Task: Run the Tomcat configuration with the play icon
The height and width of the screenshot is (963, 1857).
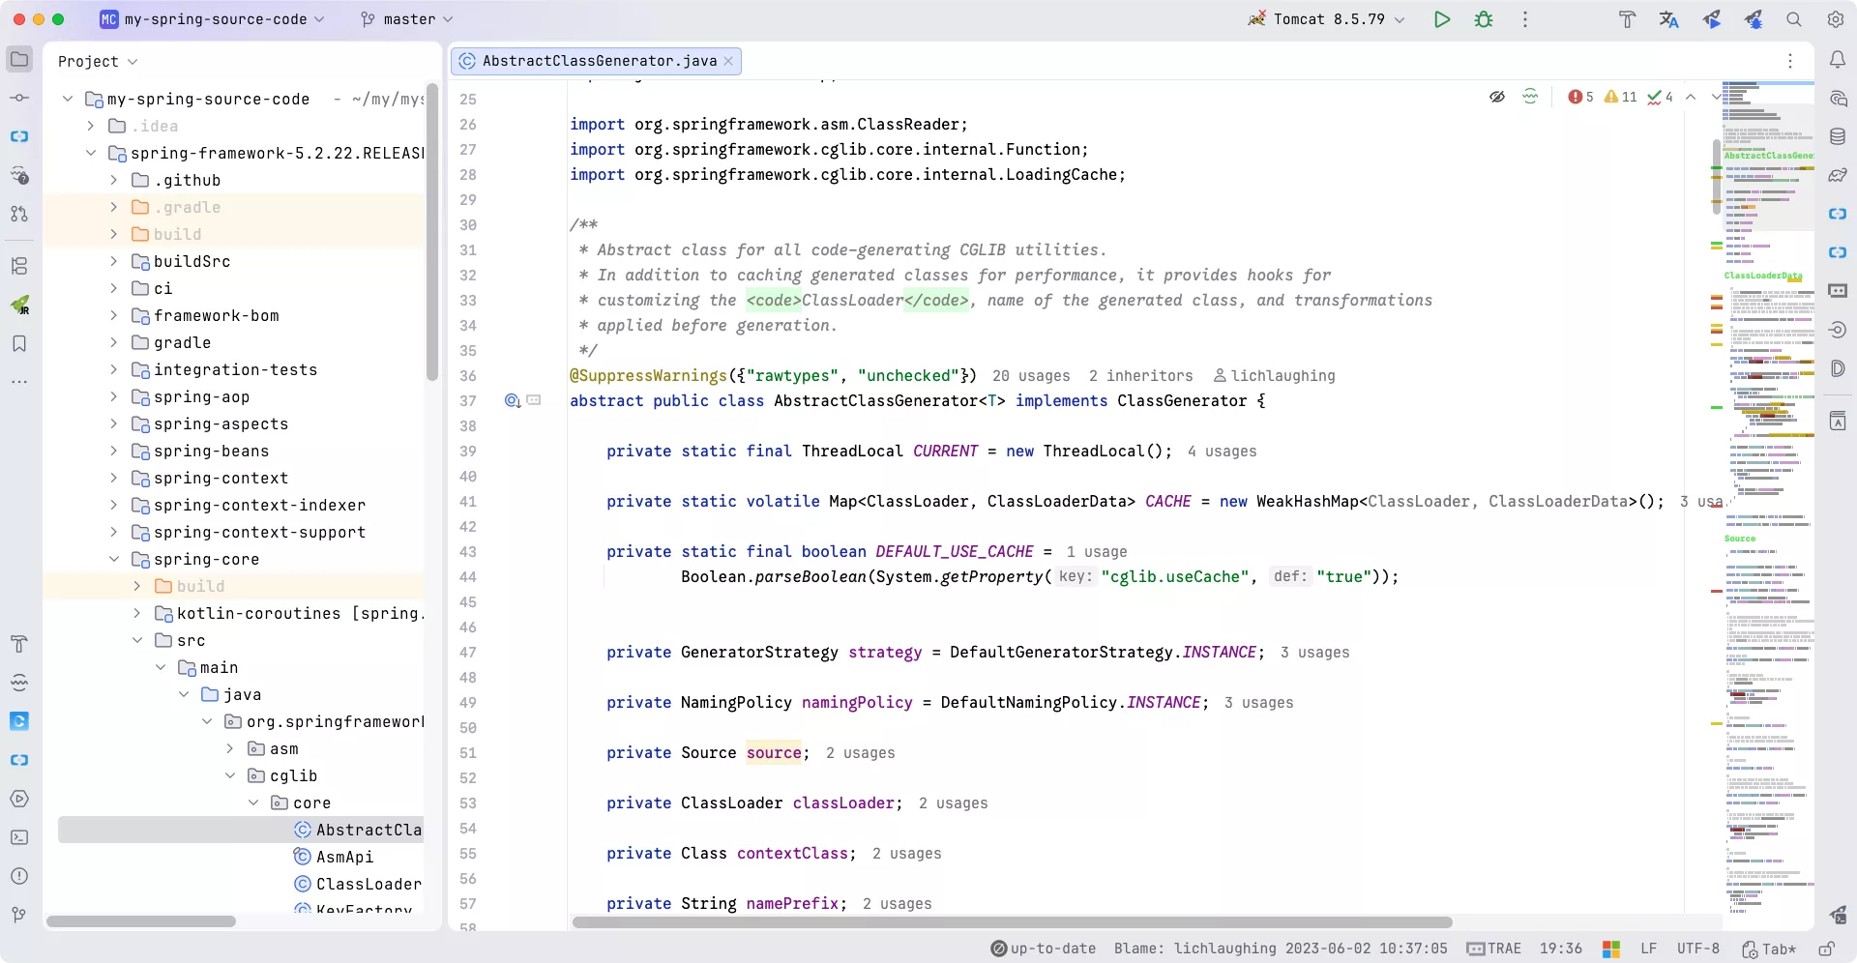Action: pyautogui.click(x=1441, y=19)
